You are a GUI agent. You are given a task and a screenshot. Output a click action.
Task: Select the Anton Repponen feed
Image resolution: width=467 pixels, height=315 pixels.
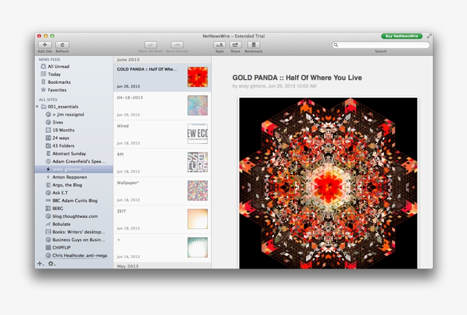(x=74, y=177)
